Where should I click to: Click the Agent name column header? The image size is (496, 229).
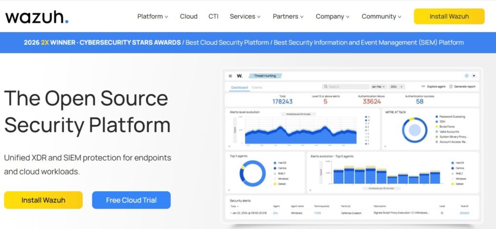(x=297, y=206)
